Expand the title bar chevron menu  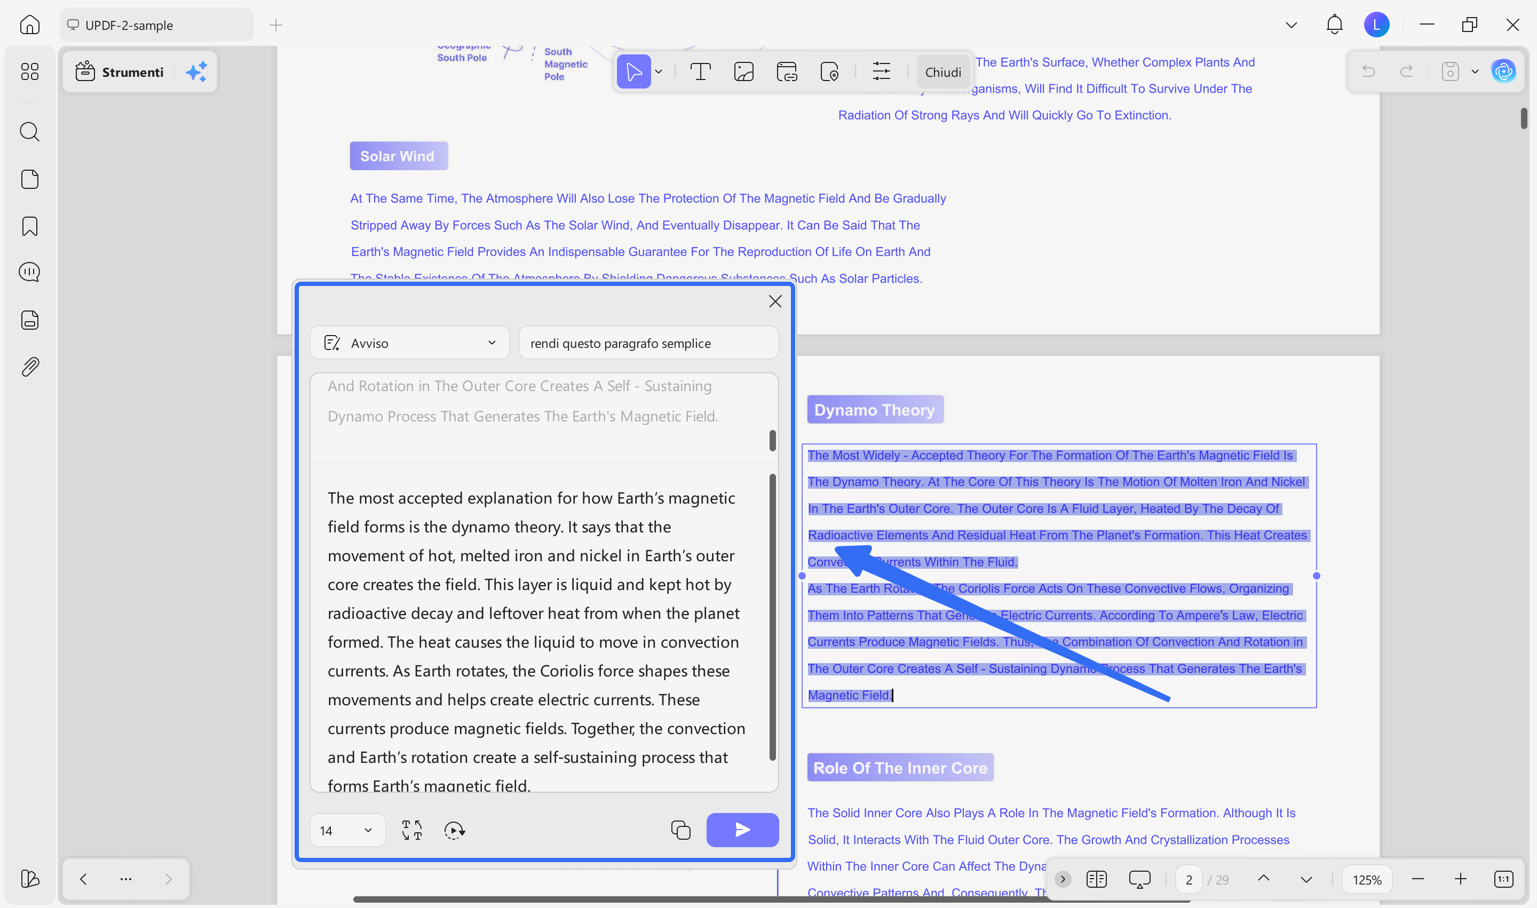point(1291,25)
